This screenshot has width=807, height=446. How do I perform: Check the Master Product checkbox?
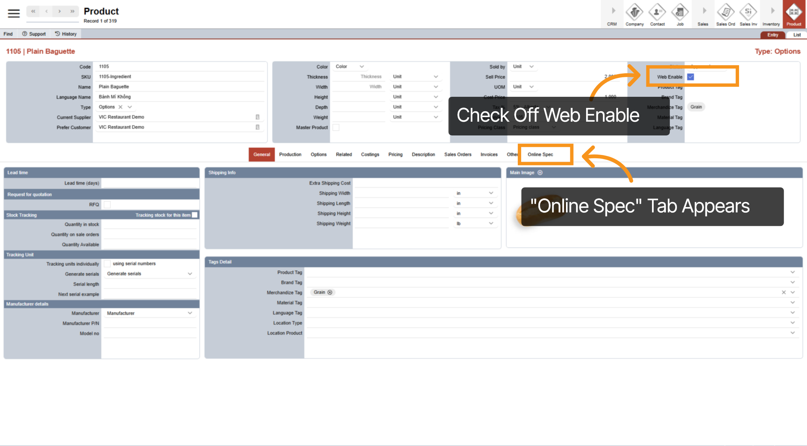(x=336, y=127)
